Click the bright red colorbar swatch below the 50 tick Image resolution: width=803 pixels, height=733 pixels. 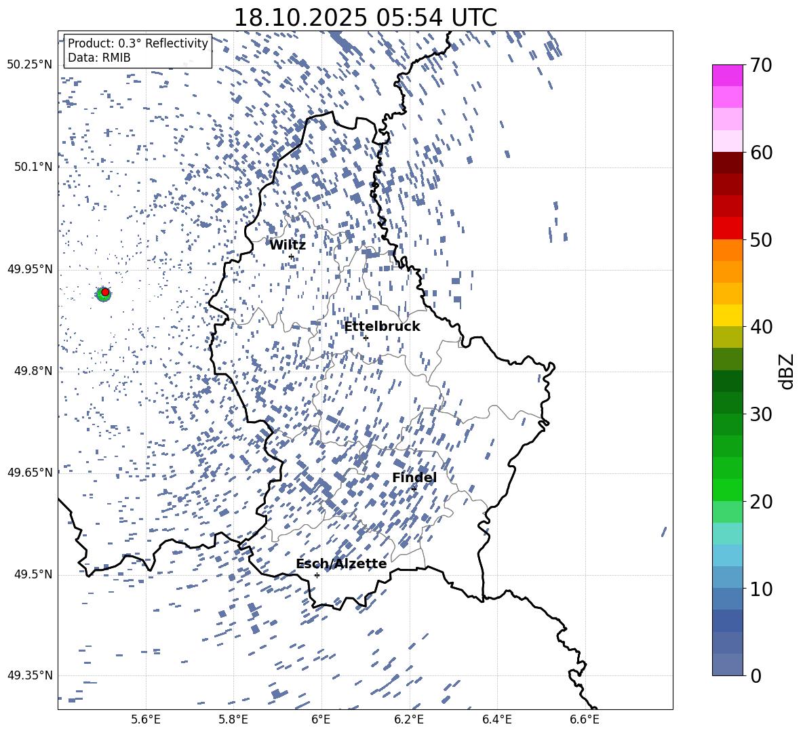pos(728,229)
